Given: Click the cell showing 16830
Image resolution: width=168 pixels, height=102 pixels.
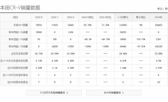Looking at the screenshot, I should tap(55, 47).
